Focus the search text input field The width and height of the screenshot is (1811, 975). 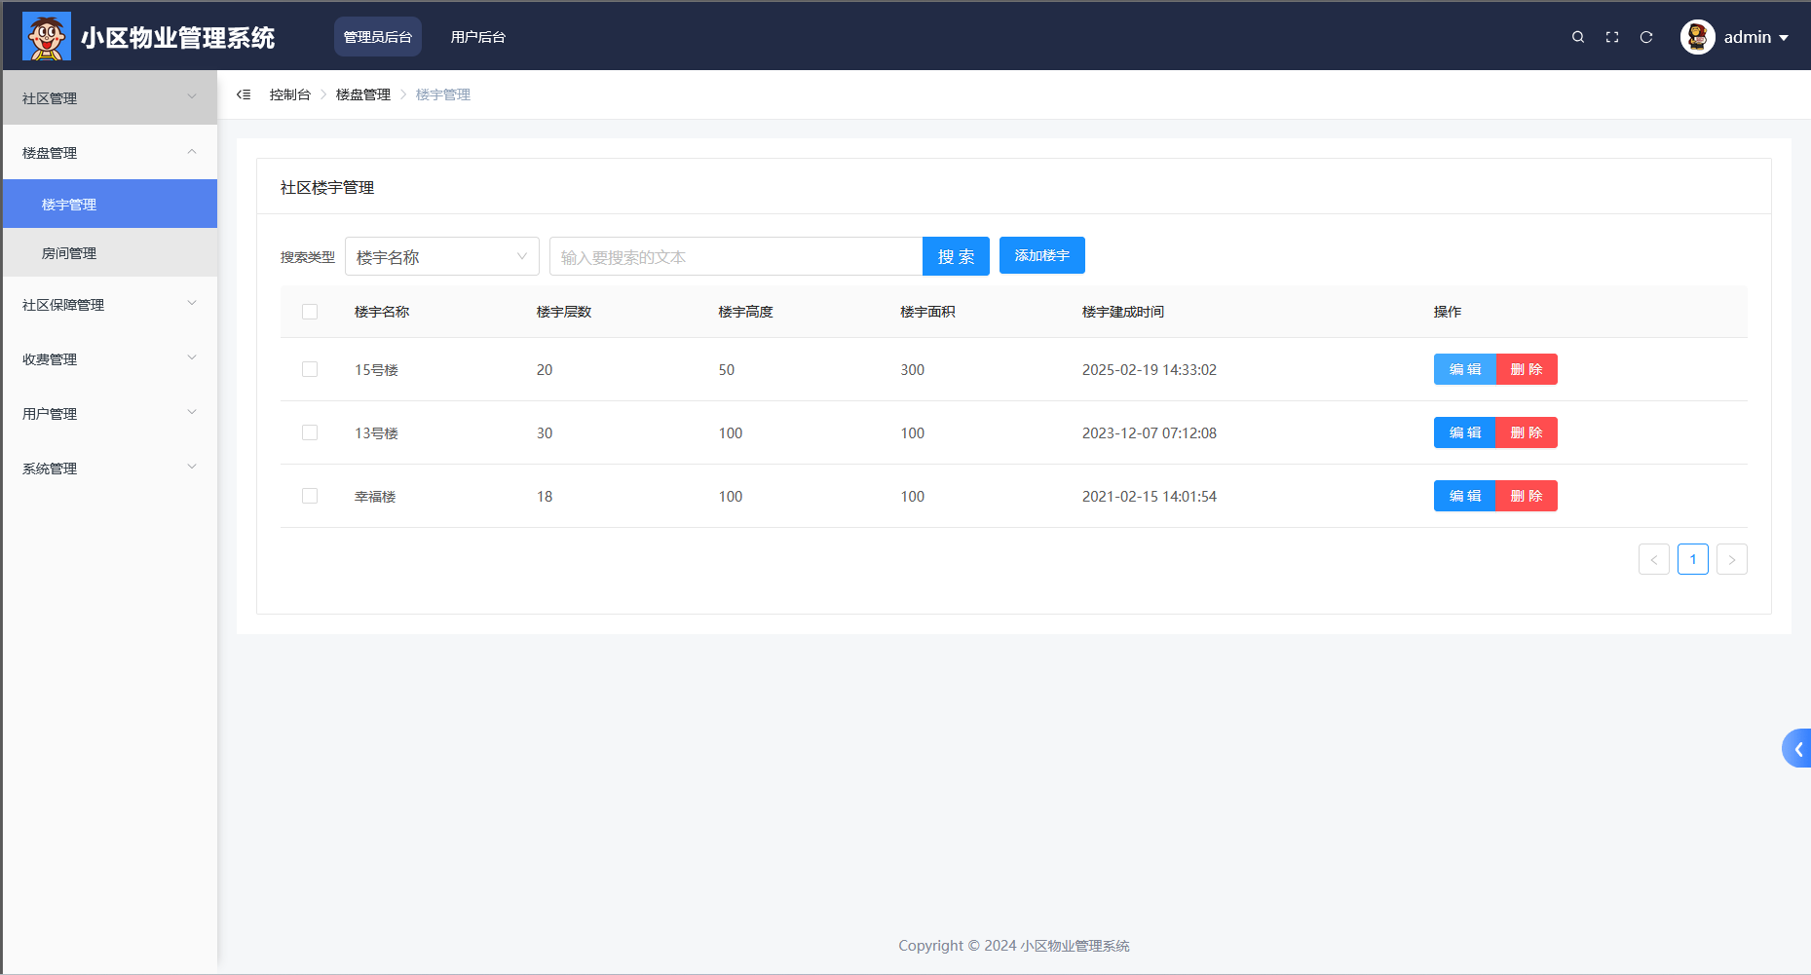coord(736,256)
